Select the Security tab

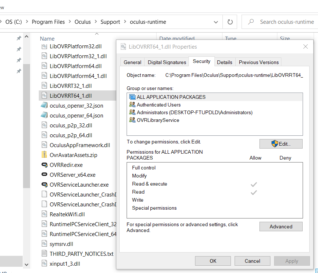(202, 61)
